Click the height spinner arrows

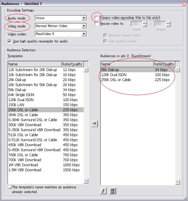[x=168, y=24]
